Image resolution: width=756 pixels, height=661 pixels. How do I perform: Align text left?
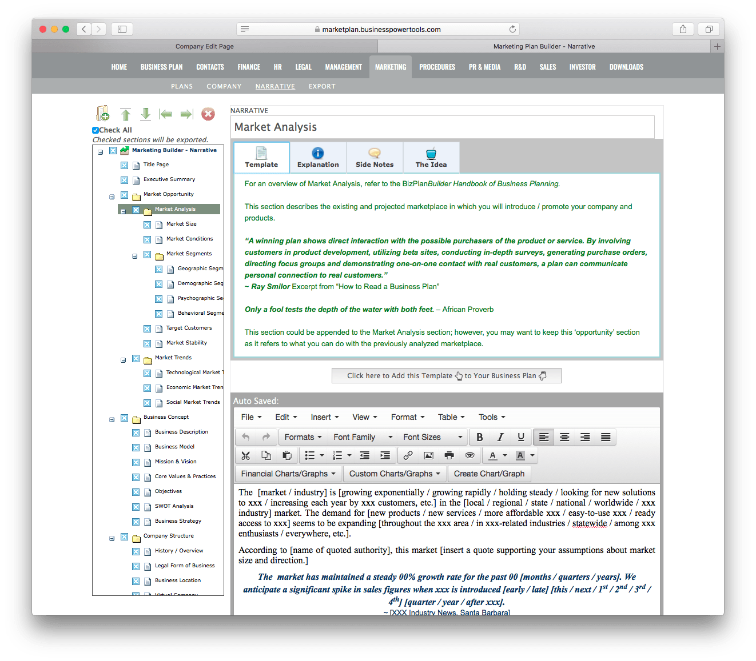point(544,437)
